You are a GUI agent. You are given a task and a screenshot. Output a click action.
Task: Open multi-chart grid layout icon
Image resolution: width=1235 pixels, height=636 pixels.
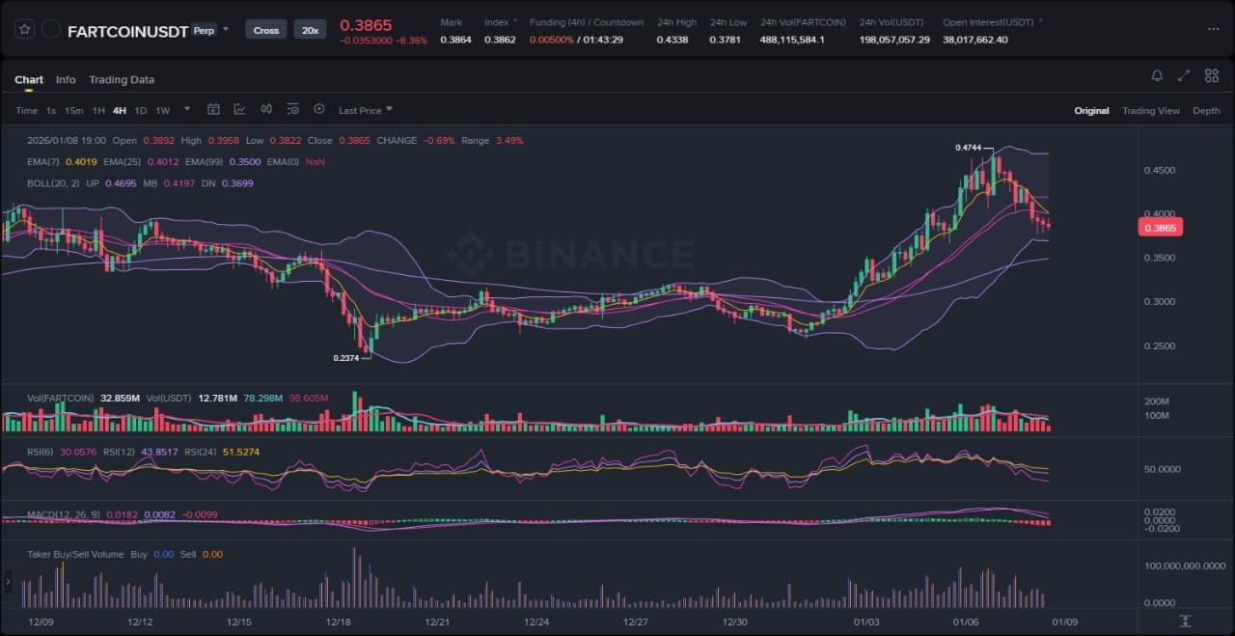click(x=1211, y=75)
